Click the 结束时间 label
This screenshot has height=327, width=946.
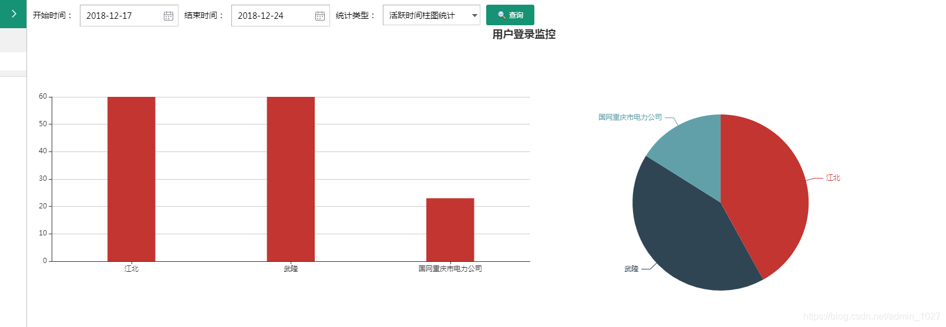204,15
